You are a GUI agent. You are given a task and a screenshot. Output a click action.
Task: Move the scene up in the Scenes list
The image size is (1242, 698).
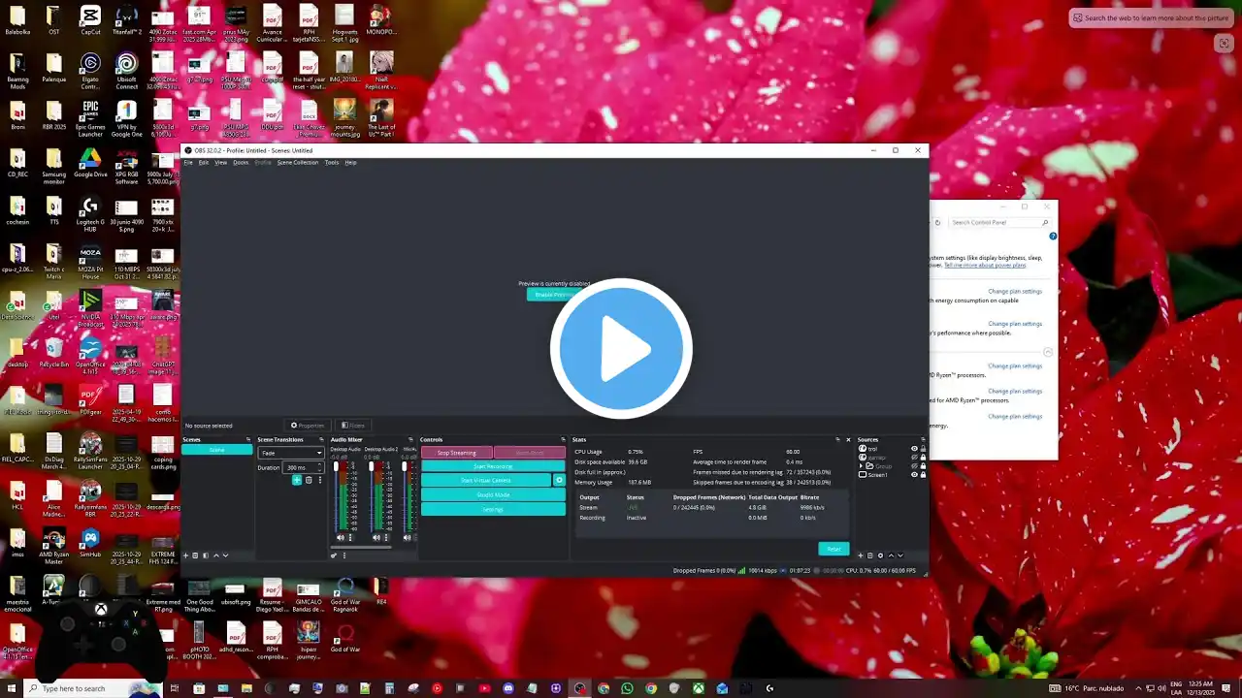[x=215, y=555]
